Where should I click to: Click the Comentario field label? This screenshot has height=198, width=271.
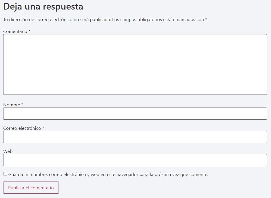tap(15, 31)
